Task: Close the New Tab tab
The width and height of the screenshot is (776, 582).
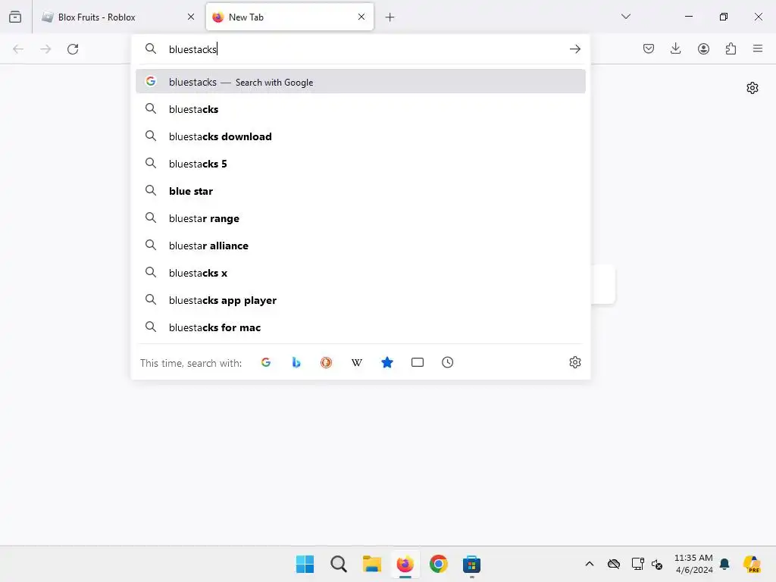Action: coord(361,17)
